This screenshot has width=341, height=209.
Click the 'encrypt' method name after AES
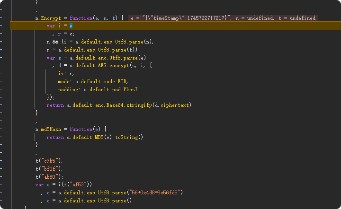pos(119,65)
